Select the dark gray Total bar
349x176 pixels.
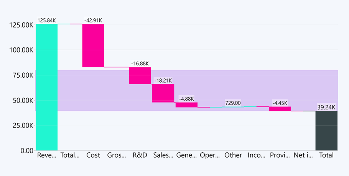(x=326, y=130)
